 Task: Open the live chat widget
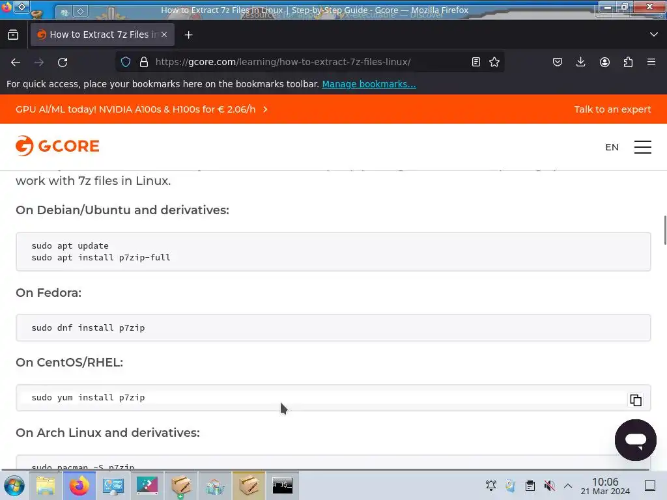tap(636, 440)
